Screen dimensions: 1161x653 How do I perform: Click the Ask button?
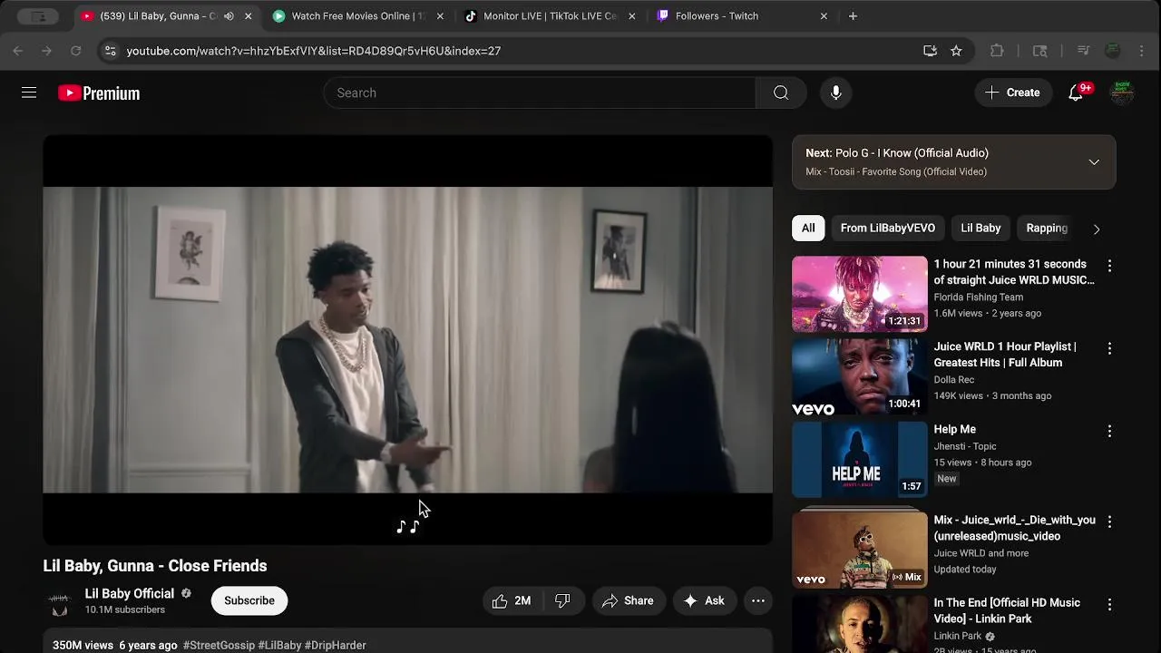tap(704, 600)
